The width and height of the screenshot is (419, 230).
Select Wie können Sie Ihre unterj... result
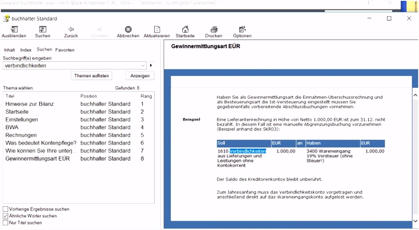click(78, 151)
